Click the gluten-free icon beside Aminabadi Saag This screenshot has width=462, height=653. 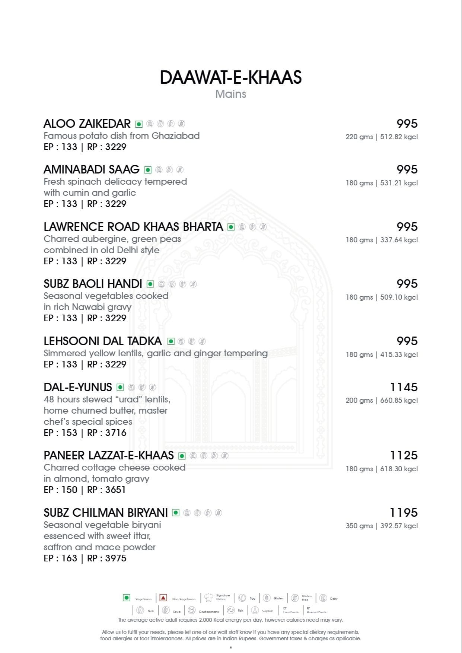[180, 170]
